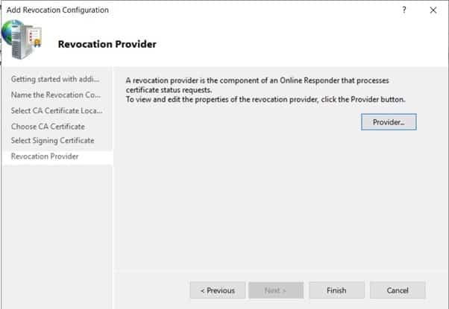
Task: Cancel the revocation configuration wizard
Action: point(398,290)
